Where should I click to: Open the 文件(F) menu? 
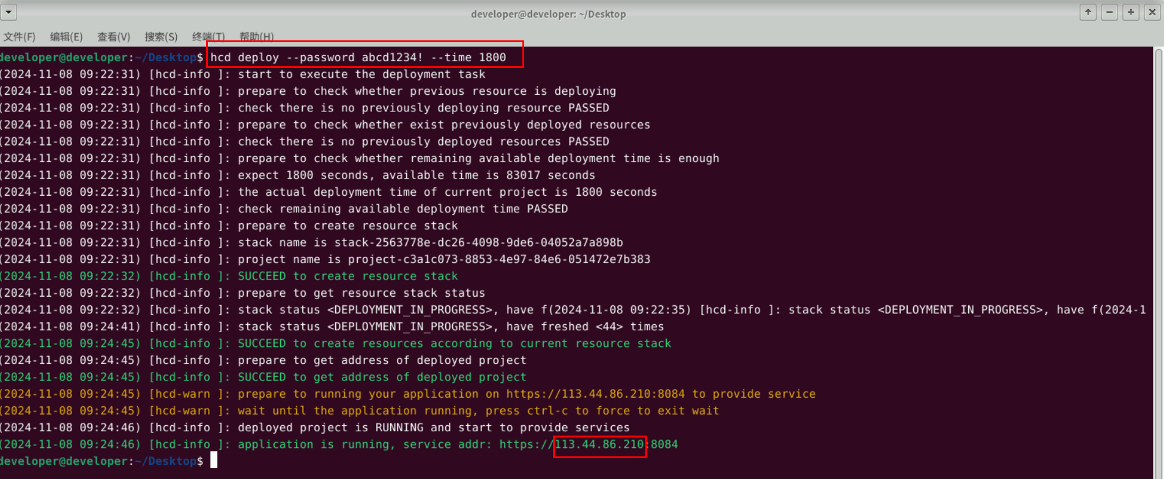click(x=19, y=37)
